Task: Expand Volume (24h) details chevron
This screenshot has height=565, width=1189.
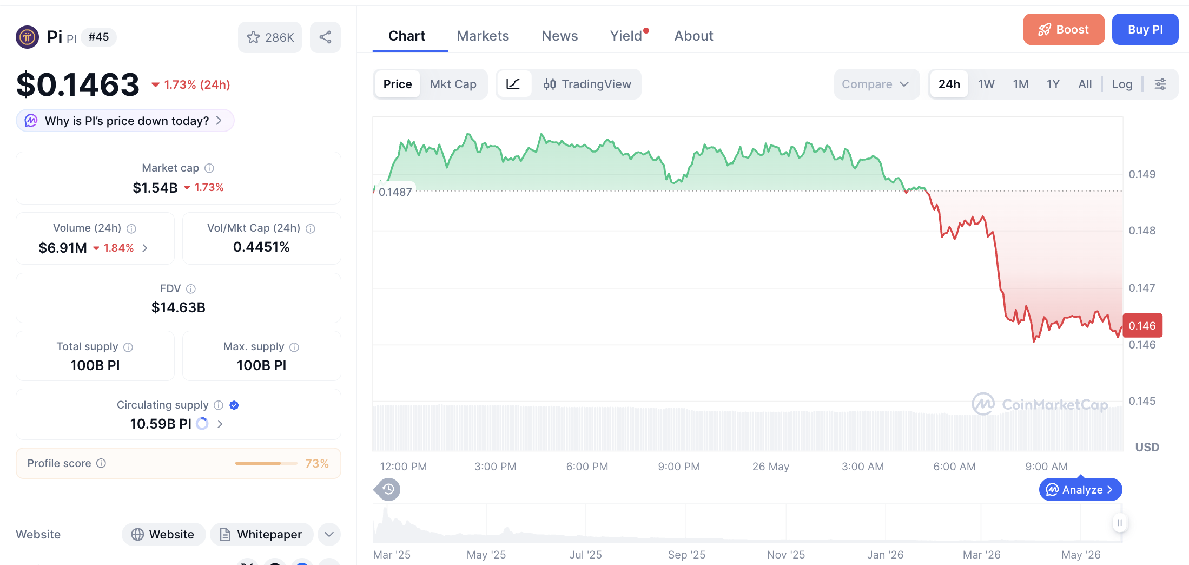Action: [145, 248]
